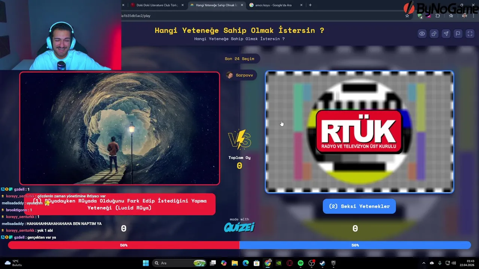Pick option (2) Seksi Yetenekler

(359, 206)
